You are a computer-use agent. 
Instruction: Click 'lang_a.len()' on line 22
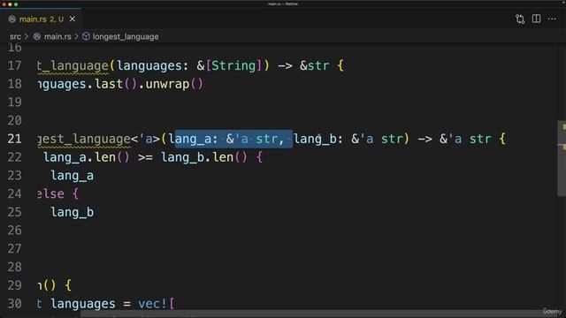(87, 157)
